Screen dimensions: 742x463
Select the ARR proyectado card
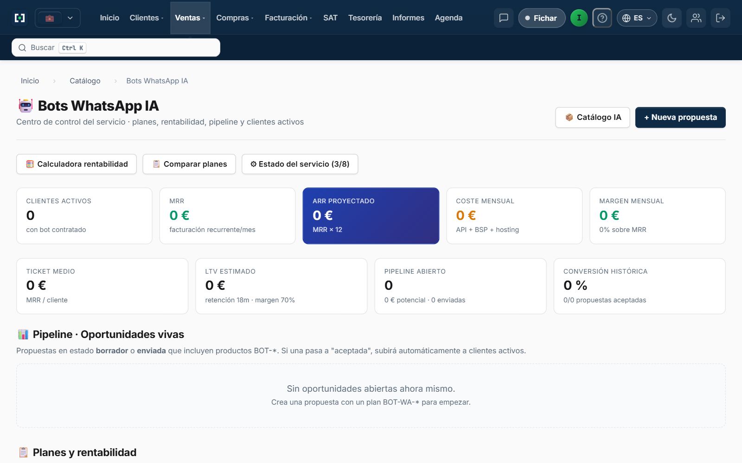[x=371, y=216]
